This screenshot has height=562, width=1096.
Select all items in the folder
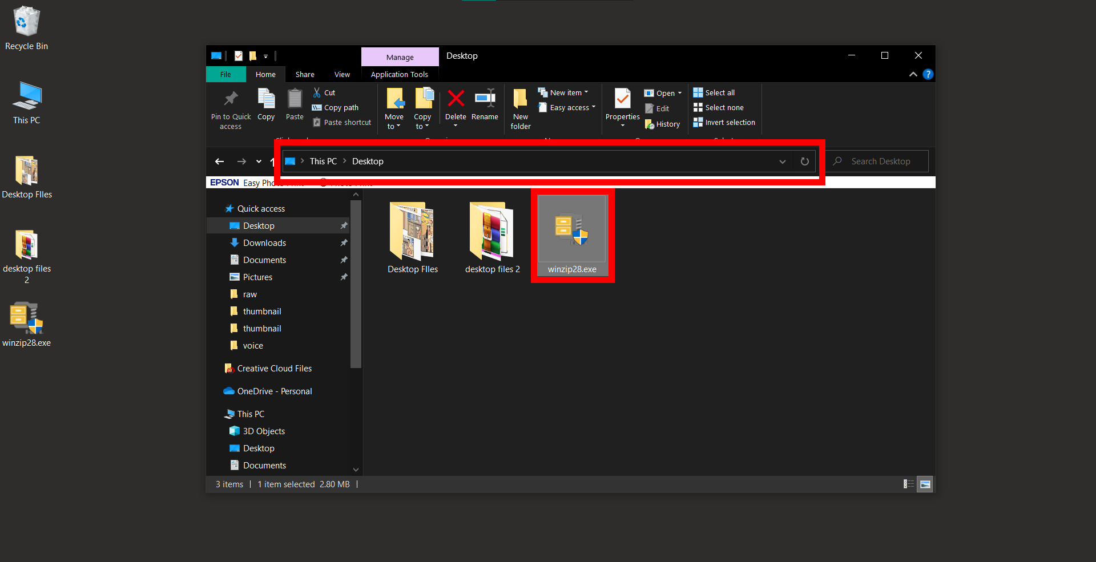point(714,92)
